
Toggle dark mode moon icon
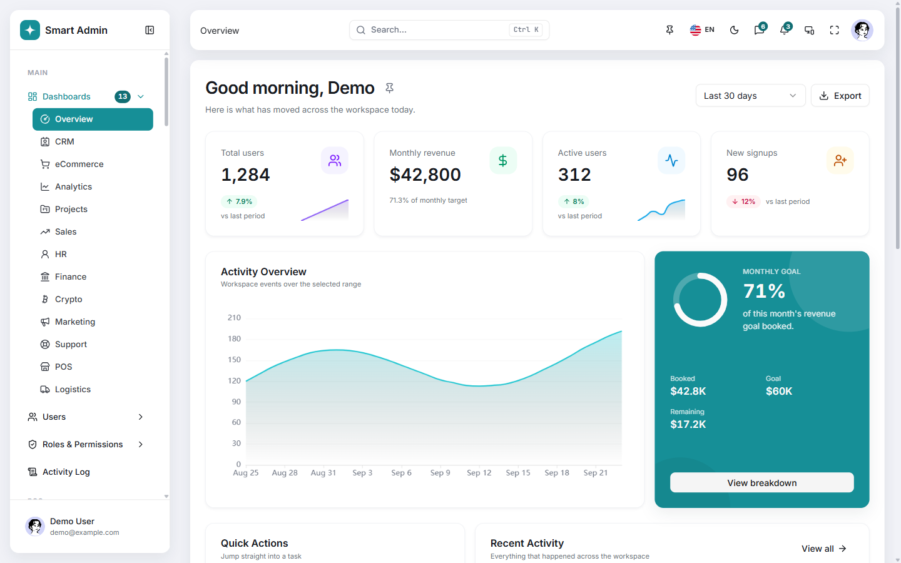click(x=735, y=30)
